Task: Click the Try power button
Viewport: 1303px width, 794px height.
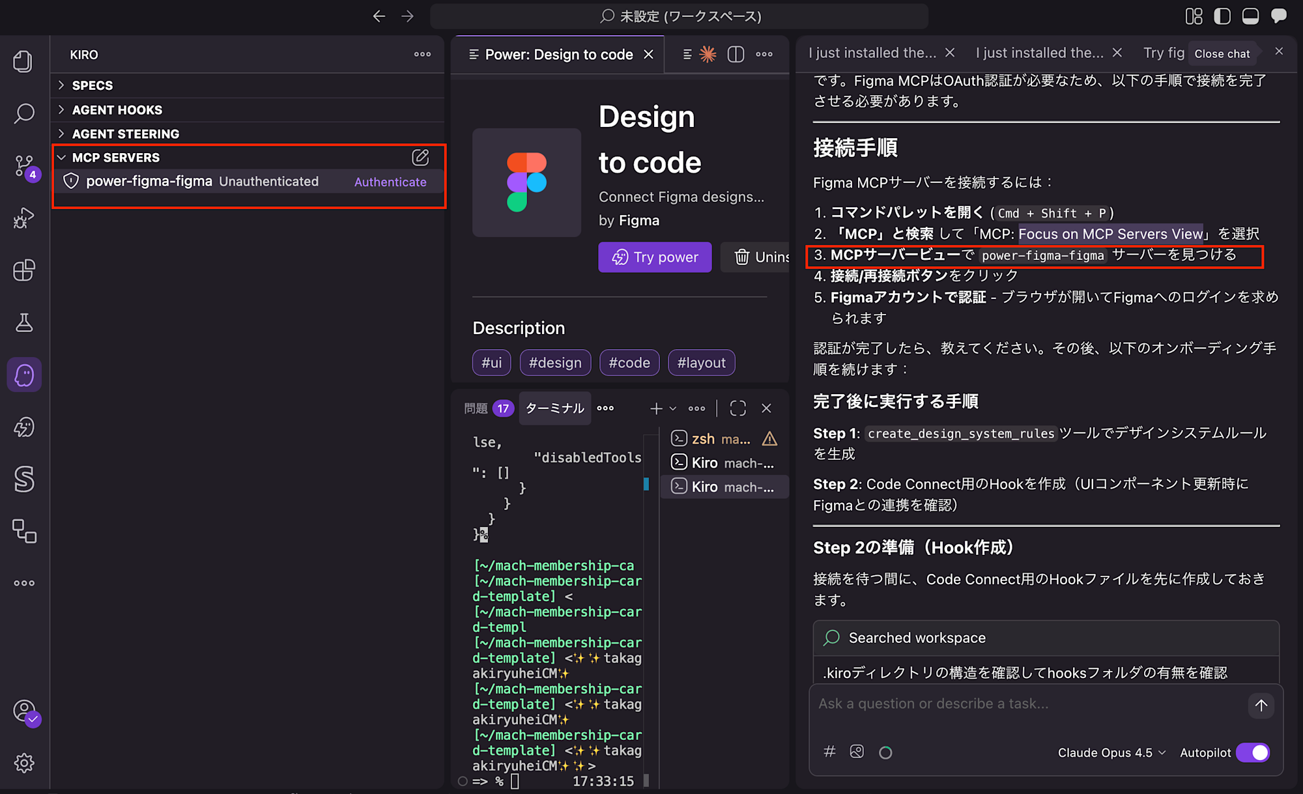Action: pyautogui.click(x=655, y=257)
